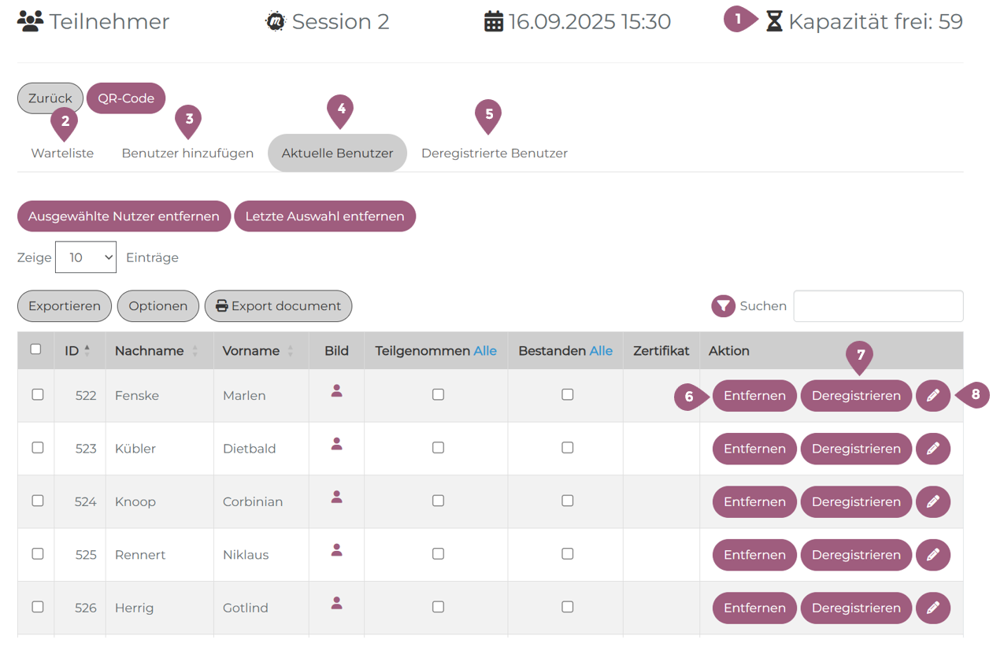993x647 pixels.
Task: Sort the table by the ID column
Action: point(87,351)
